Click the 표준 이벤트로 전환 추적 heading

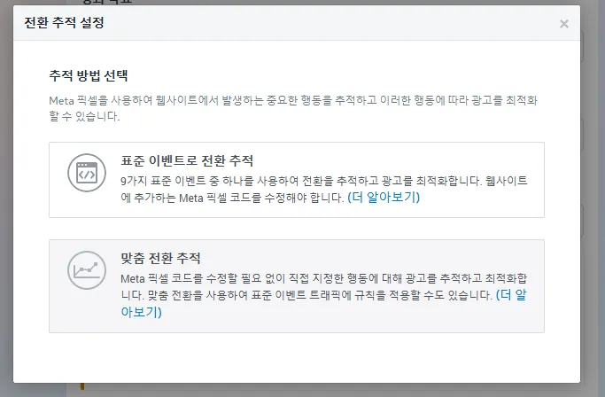(187, 161)
